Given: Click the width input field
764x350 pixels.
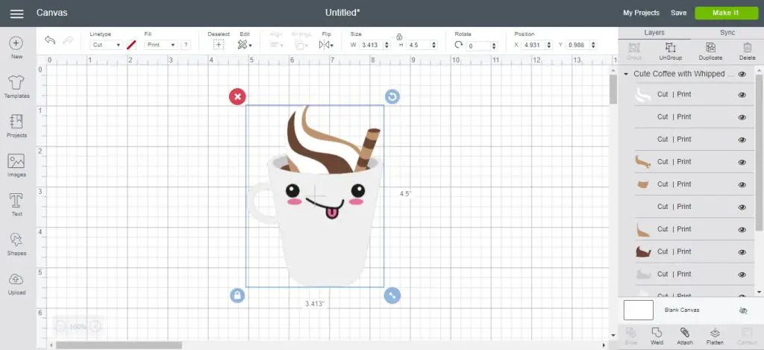Looking at the screenshot, I should click(372, 45).
